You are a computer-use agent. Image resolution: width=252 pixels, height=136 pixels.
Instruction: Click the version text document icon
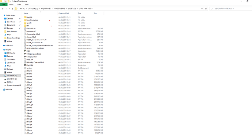coord(25,68)
